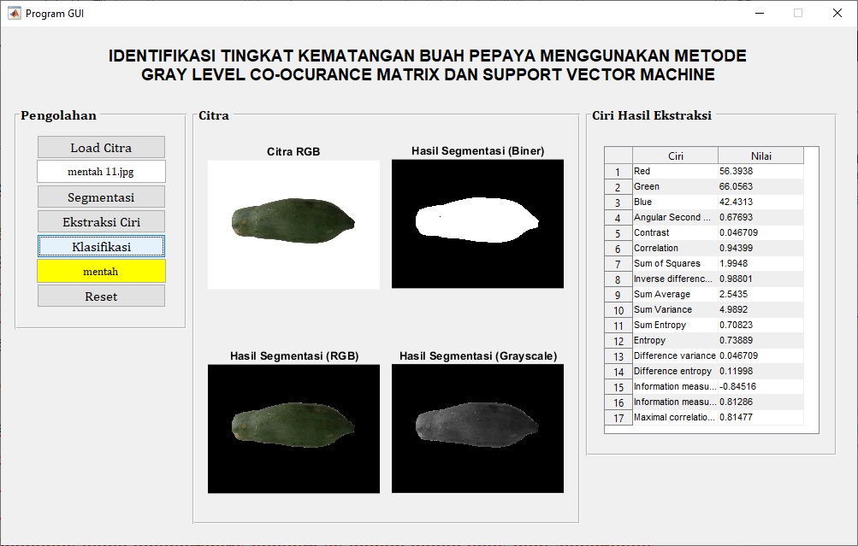Click the yellow mentah result box
This screenshot has width=858, height=546.
click(101, 271)
